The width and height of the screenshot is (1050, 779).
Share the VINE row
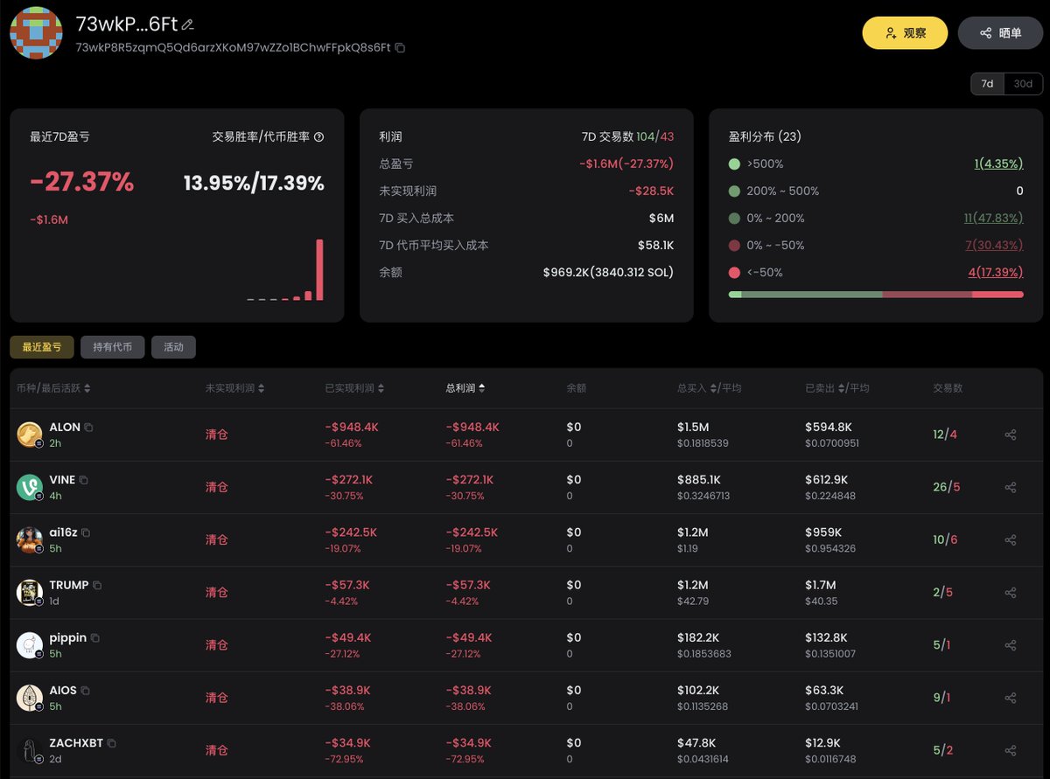pos(1011,487)
